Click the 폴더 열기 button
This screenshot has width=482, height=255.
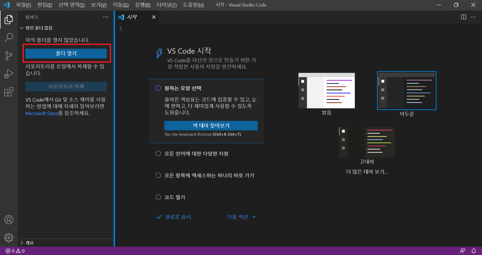(x=66, y=53)
